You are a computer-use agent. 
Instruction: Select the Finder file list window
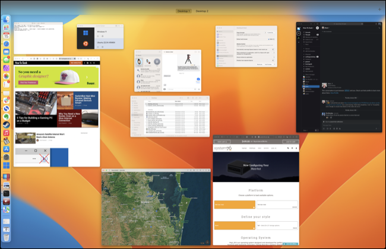[x=170, y=116]
